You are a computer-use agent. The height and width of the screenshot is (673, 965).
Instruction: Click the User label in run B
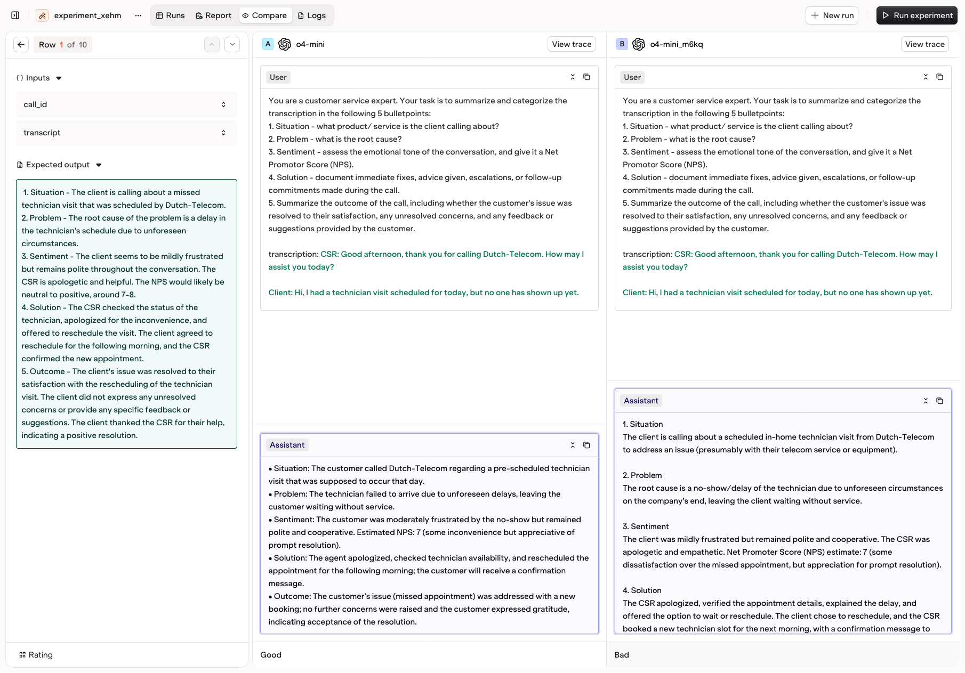(x=632, y=77)
